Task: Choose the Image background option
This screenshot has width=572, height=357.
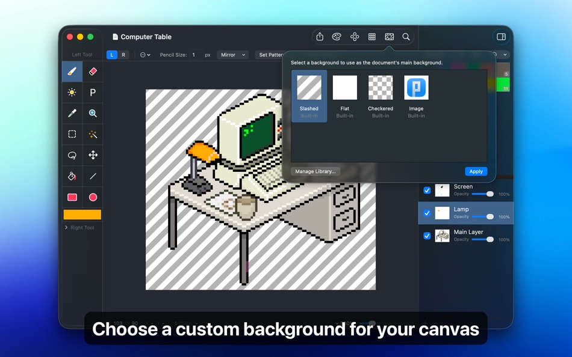Action: (x=416, y=96)
